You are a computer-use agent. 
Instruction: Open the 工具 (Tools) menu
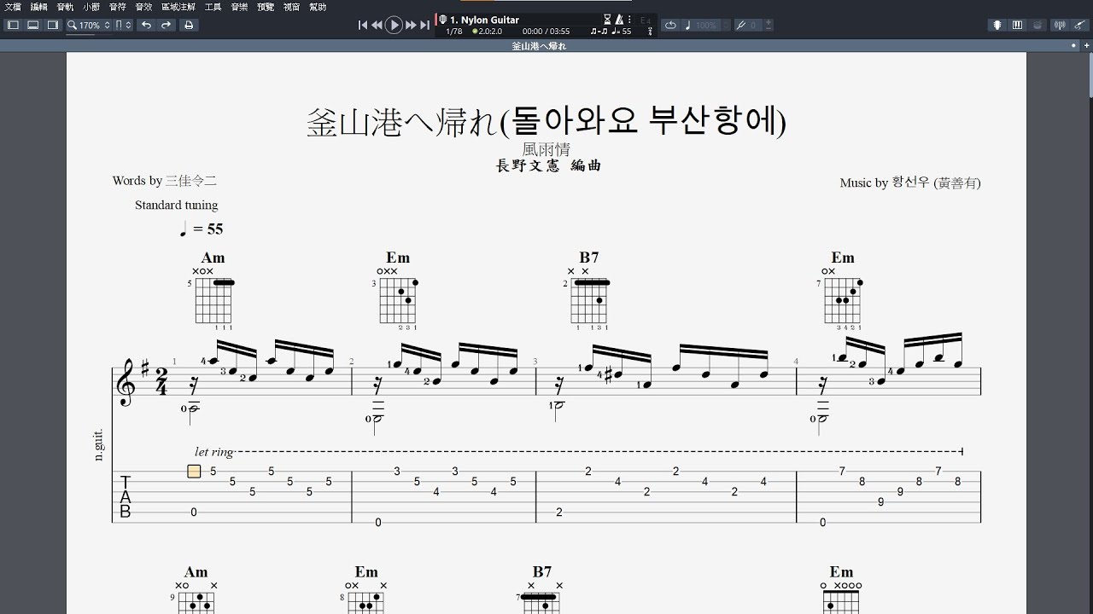tap(213, 6)
